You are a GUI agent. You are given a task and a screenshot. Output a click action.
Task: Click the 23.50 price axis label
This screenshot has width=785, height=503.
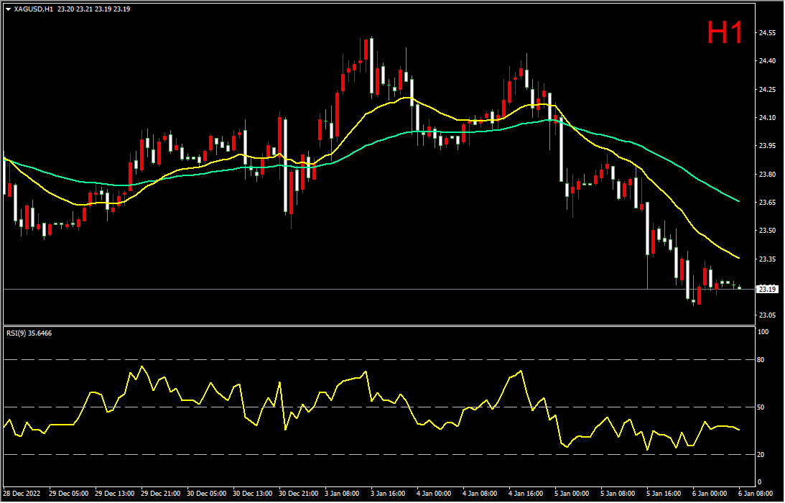768,231
